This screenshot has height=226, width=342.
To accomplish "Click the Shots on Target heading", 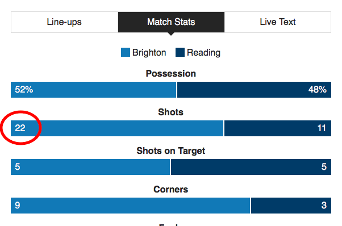I will coord(171,150).
